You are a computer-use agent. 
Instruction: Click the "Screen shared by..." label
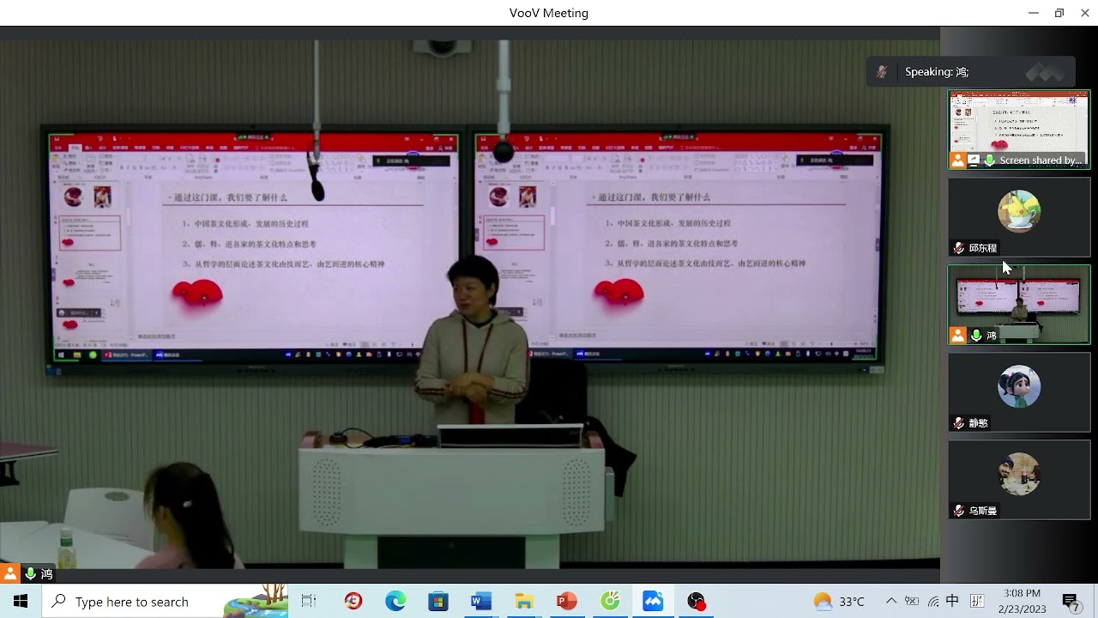1041,161
